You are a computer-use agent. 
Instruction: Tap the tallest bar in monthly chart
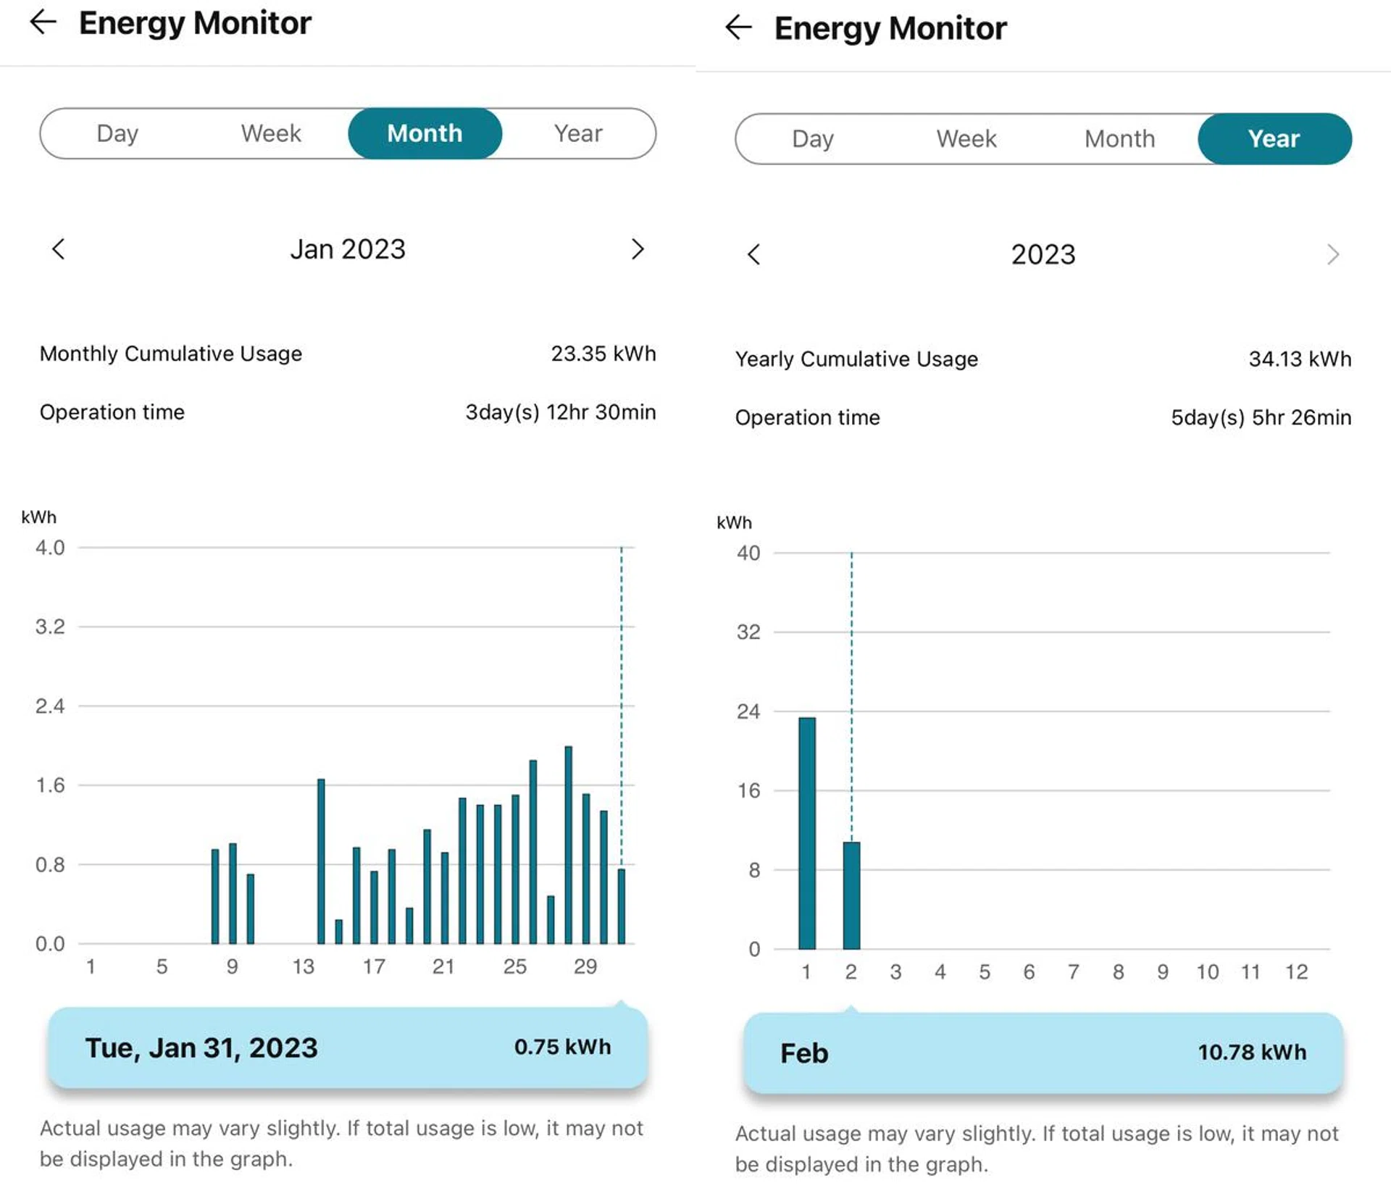(568, 845)
